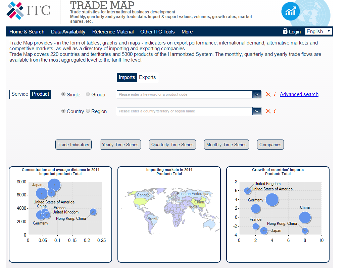Switch to Service trade mode
Viewport: 349px width, 268px height.
coord(19,94)
